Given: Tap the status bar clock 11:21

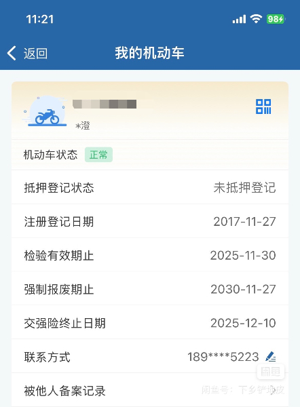Looking at the screenshot, I should (x=40, y=19).
